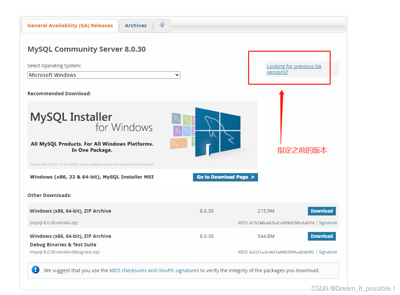Open Signature link for winx64-debug-test.zip
This screenshot has height=295, width=400.
[x=328, y=252]
